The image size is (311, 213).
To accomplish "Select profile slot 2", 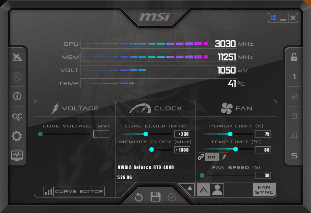I will click(x=294, y=96).
